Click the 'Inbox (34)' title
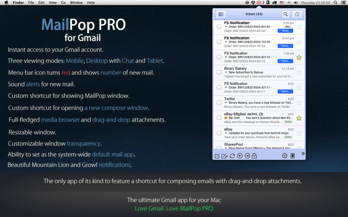348x217 pixels. (254, 14)
